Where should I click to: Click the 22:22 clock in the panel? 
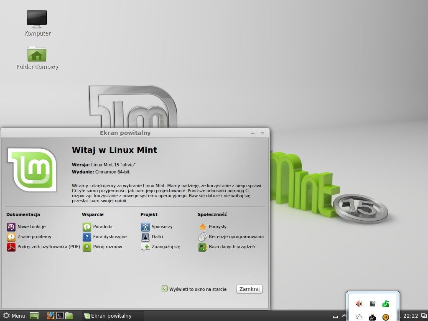click(x=410, y=316)
